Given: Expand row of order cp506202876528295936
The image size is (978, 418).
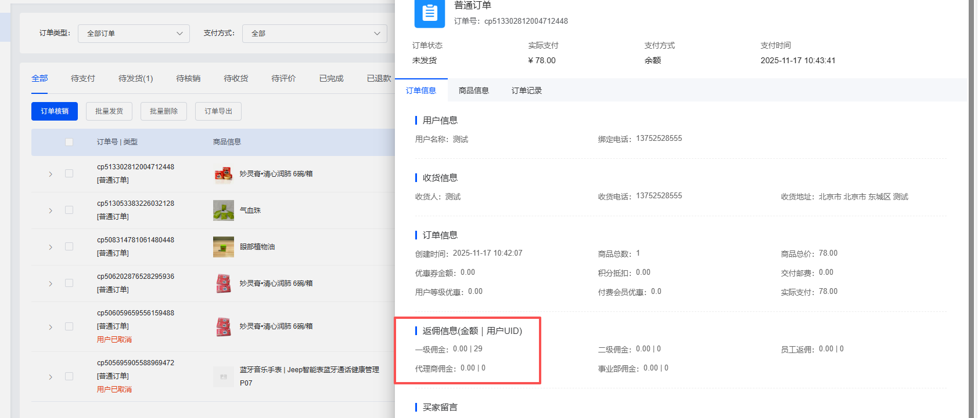Looking at the screenshot, I should coord(51,283).
